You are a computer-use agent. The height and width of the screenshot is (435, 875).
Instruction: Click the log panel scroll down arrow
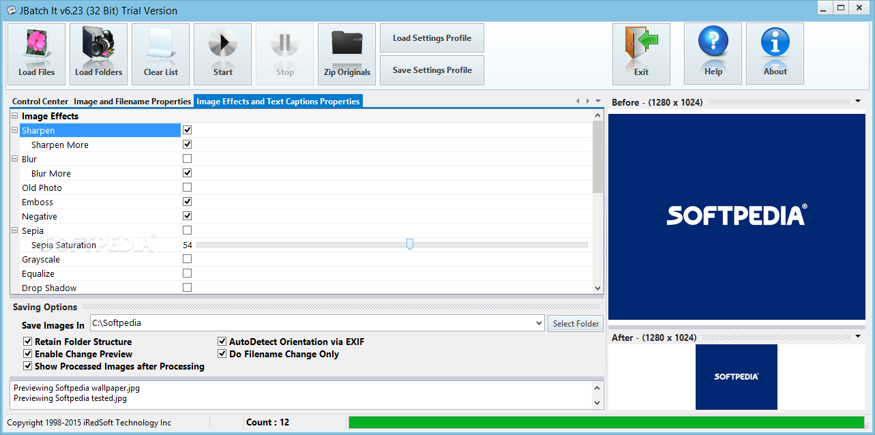[598, 402]
